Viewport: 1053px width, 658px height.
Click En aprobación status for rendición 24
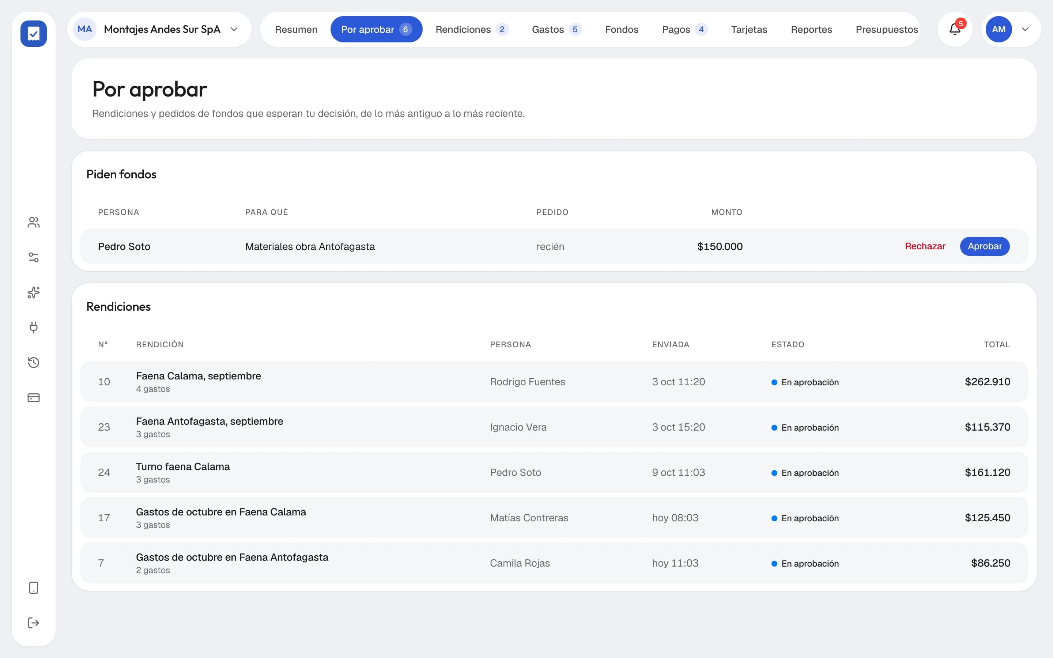(x=804, y=473)
